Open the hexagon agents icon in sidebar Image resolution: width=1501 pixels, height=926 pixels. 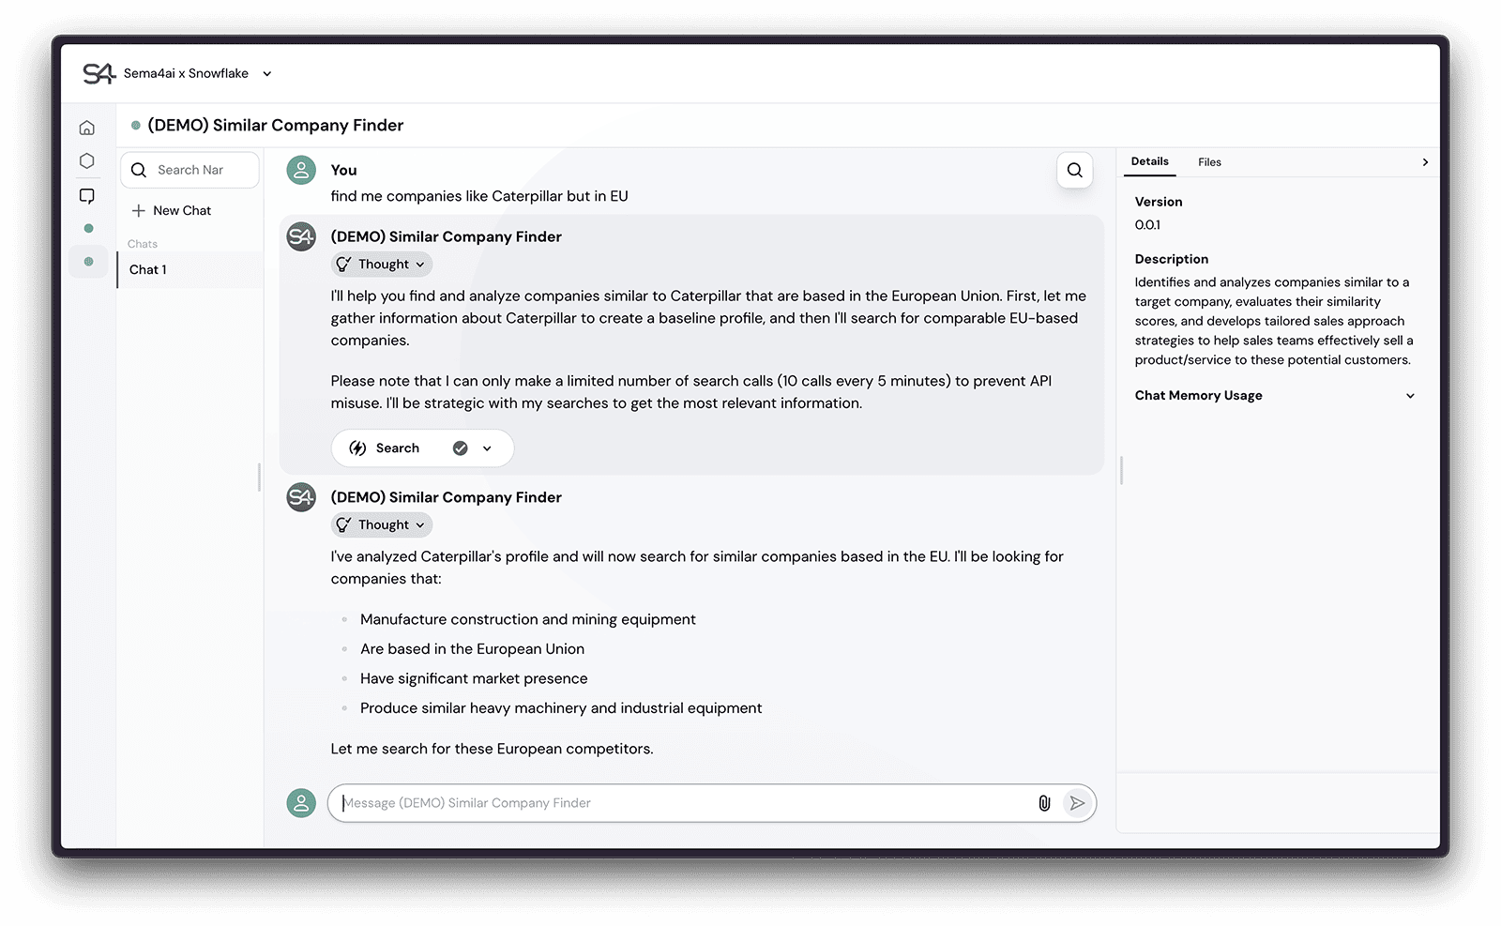(87, 161)
